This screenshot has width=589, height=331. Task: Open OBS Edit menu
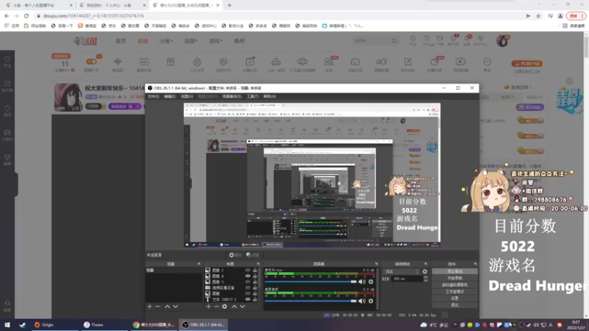pyautogui.click(x=170, y=96)
